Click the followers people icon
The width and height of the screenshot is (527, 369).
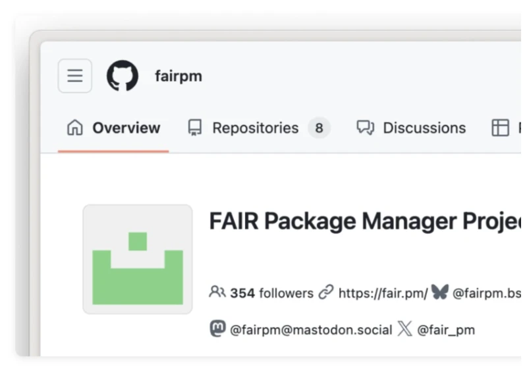coord(217,292)
